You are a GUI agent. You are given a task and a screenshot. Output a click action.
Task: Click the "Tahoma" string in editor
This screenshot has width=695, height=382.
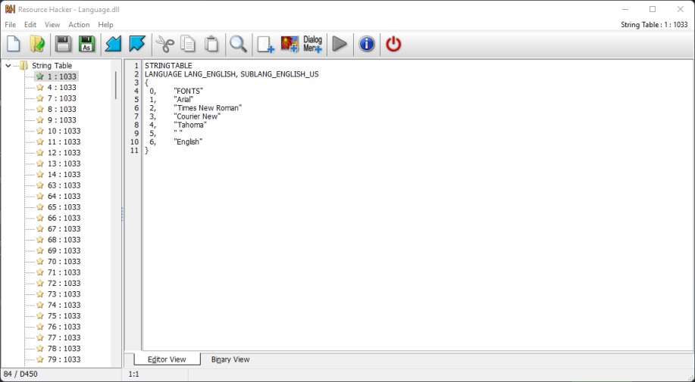click(x=190, y=125)
